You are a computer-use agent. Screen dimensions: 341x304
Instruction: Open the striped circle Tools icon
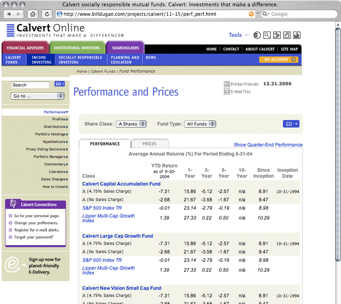[x=257, y=35]
